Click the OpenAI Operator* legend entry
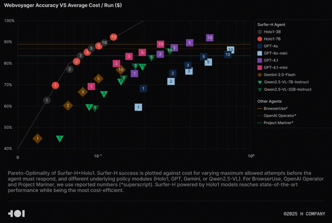 pos(277,116)
